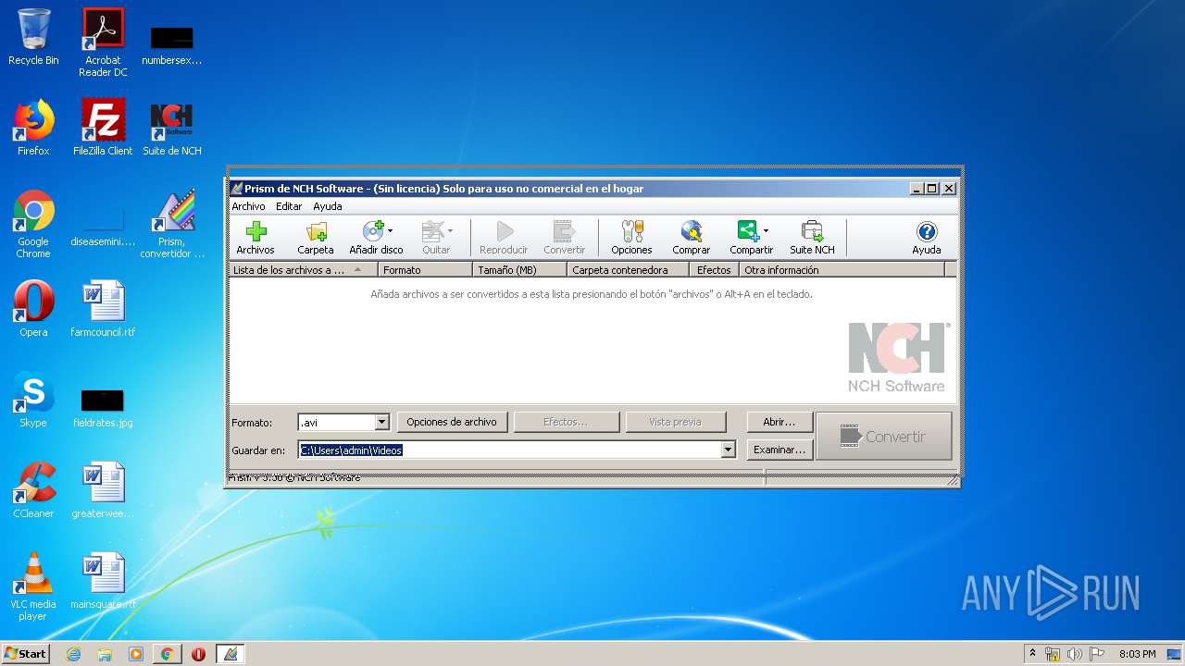Open the Archivo menu
Screen dimensions: 1185x666
tap(248, 206)
